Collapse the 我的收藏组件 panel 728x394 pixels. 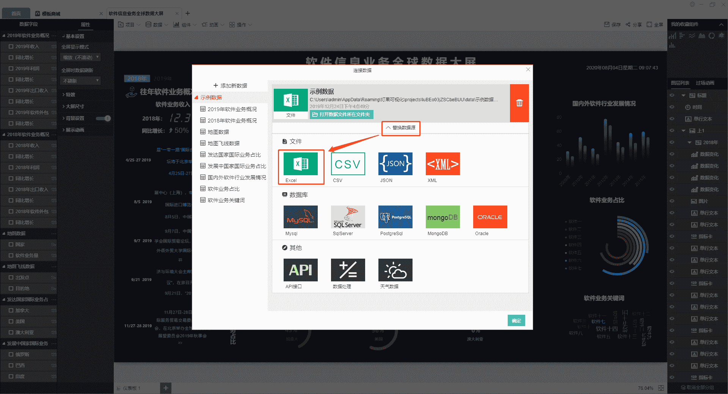(721, 25)
